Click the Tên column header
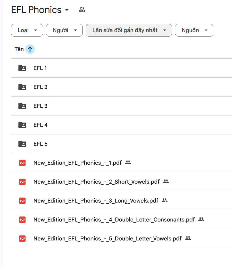This screenshot has width=232, height=267. pos(19,49)
